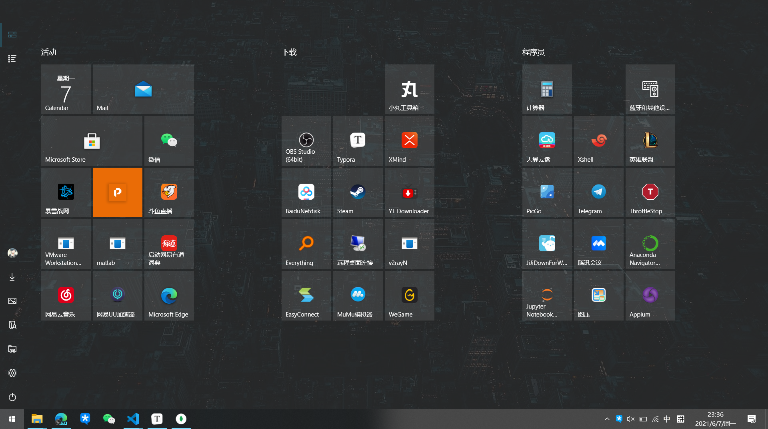Image resolution: width=768 pixels, height=429 pixels.
Task: Launch OBS Studio (64bit) tile
Action: point(306,141)
